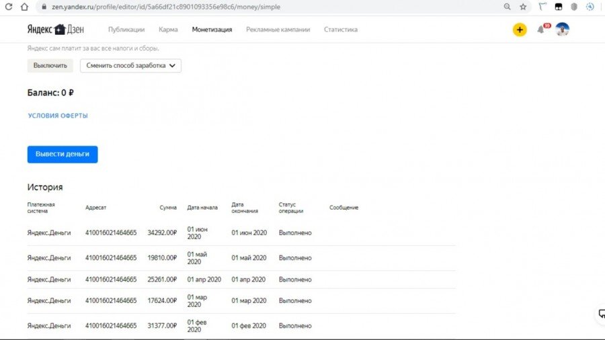Screen dimensions: 605x340
Task: Click the yellow plus create button
Action: click(x=520, y=30)
